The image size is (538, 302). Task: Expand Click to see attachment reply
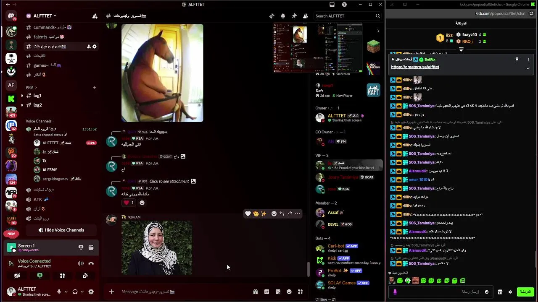[x=172, y=181]
